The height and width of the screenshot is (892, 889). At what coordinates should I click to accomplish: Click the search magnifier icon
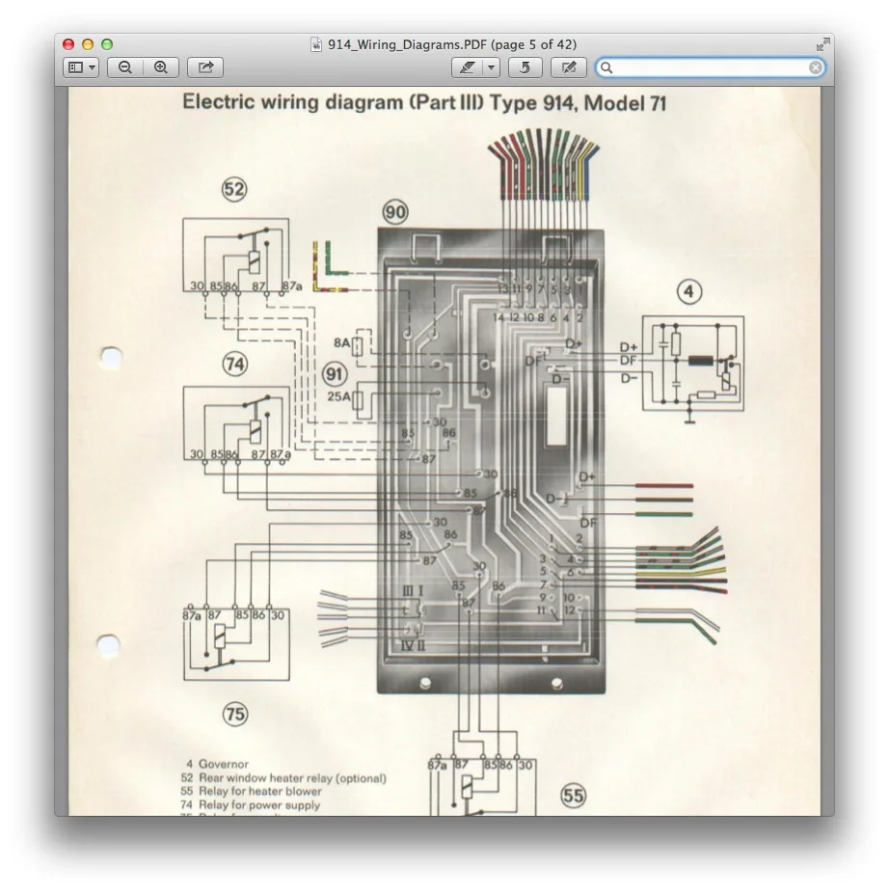pos(606,68)
